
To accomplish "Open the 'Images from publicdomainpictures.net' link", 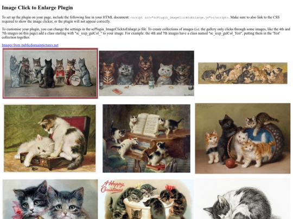I will click(x=30, y=45).
